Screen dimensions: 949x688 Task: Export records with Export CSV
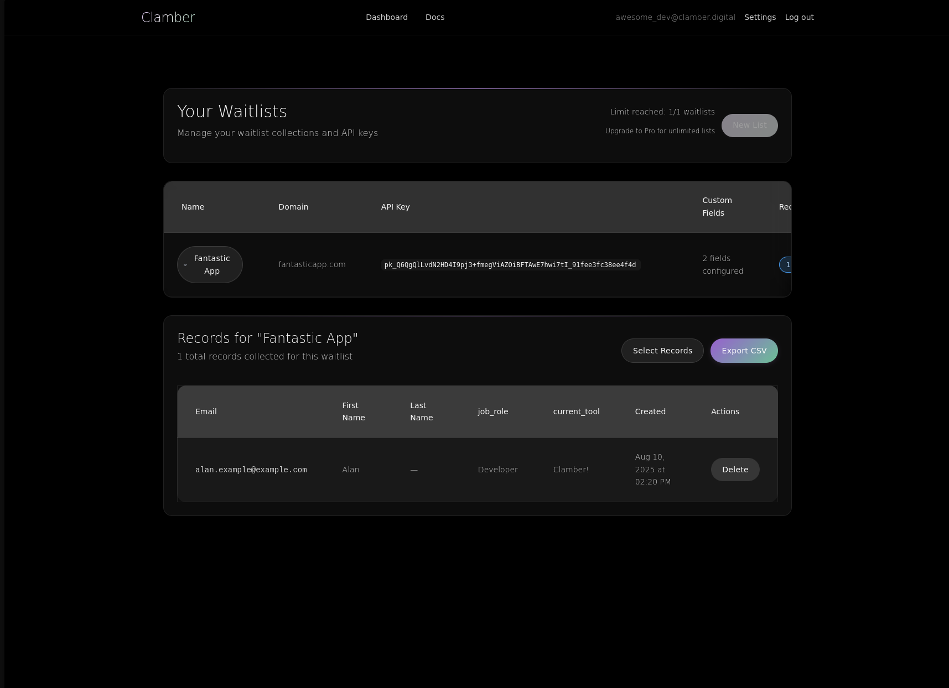pyautogui.click(x=744, y=351)
